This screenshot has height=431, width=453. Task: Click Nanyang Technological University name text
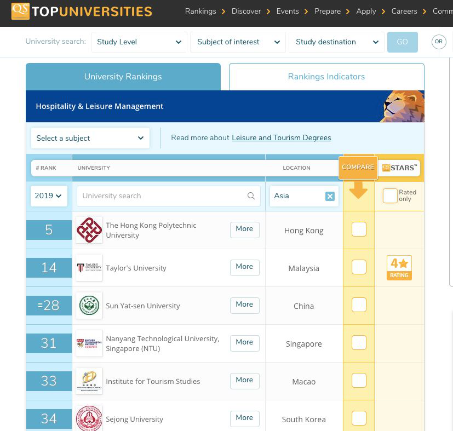[162, 343]
